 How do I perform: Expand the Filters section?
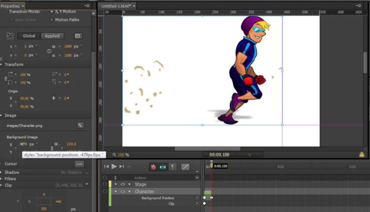(1, 179)
